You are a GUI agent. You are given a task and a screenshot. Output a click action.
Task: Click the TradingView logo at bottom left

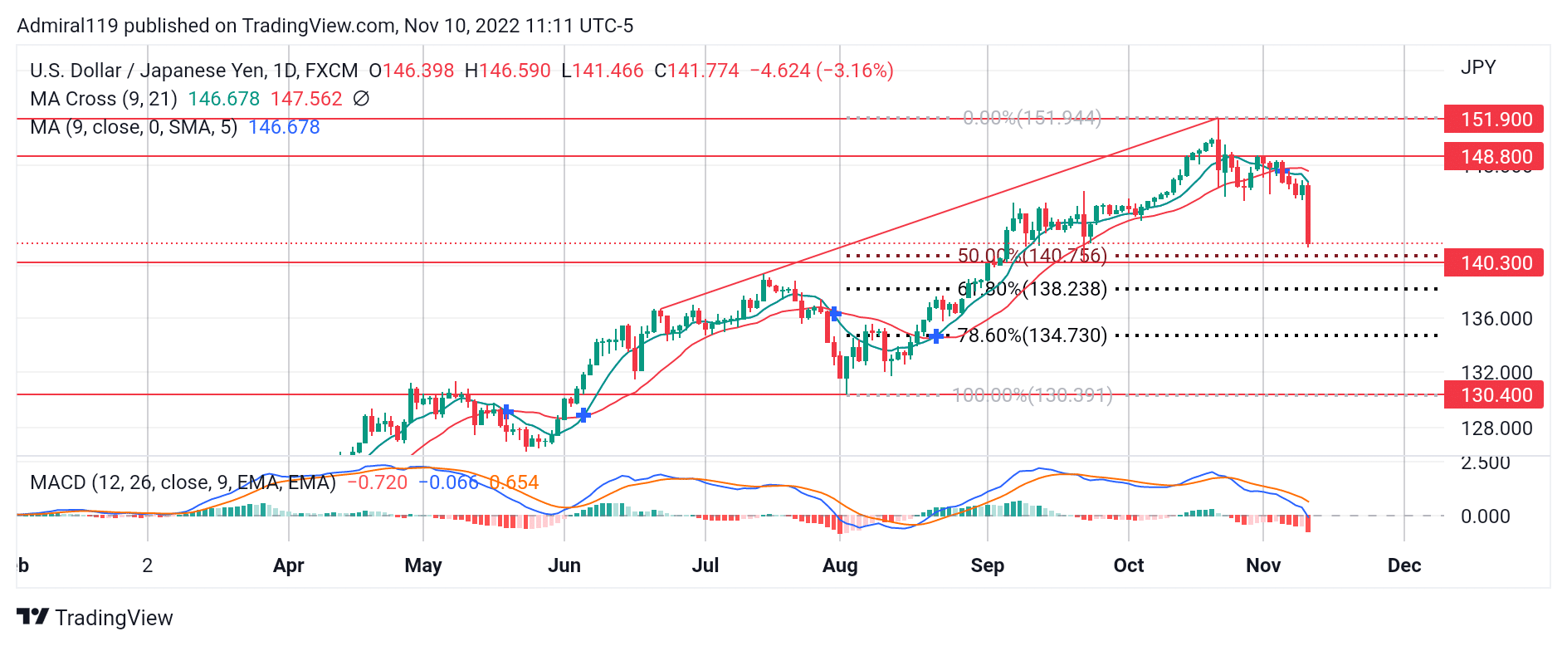95,618
